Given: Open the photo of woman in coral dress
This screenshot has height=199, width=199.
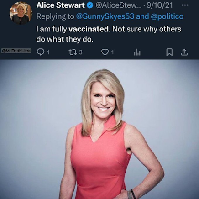Looking at the screenshot, I should (99, 129).
